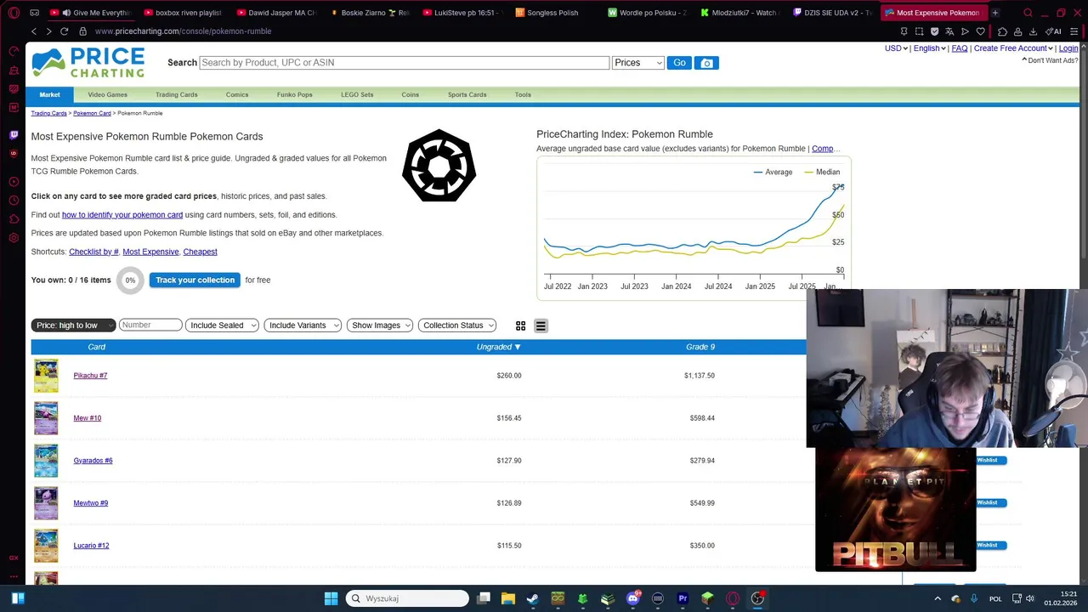Switch to the Wordle po Polsku tab
This screenshot has height=612, width=1088.
(x=648, y=13)
